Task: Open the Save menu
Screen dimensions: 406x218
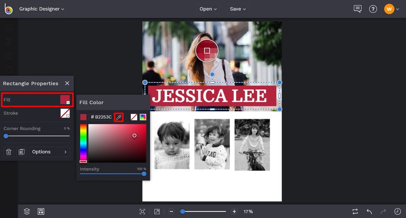Action: pos(238,9)
